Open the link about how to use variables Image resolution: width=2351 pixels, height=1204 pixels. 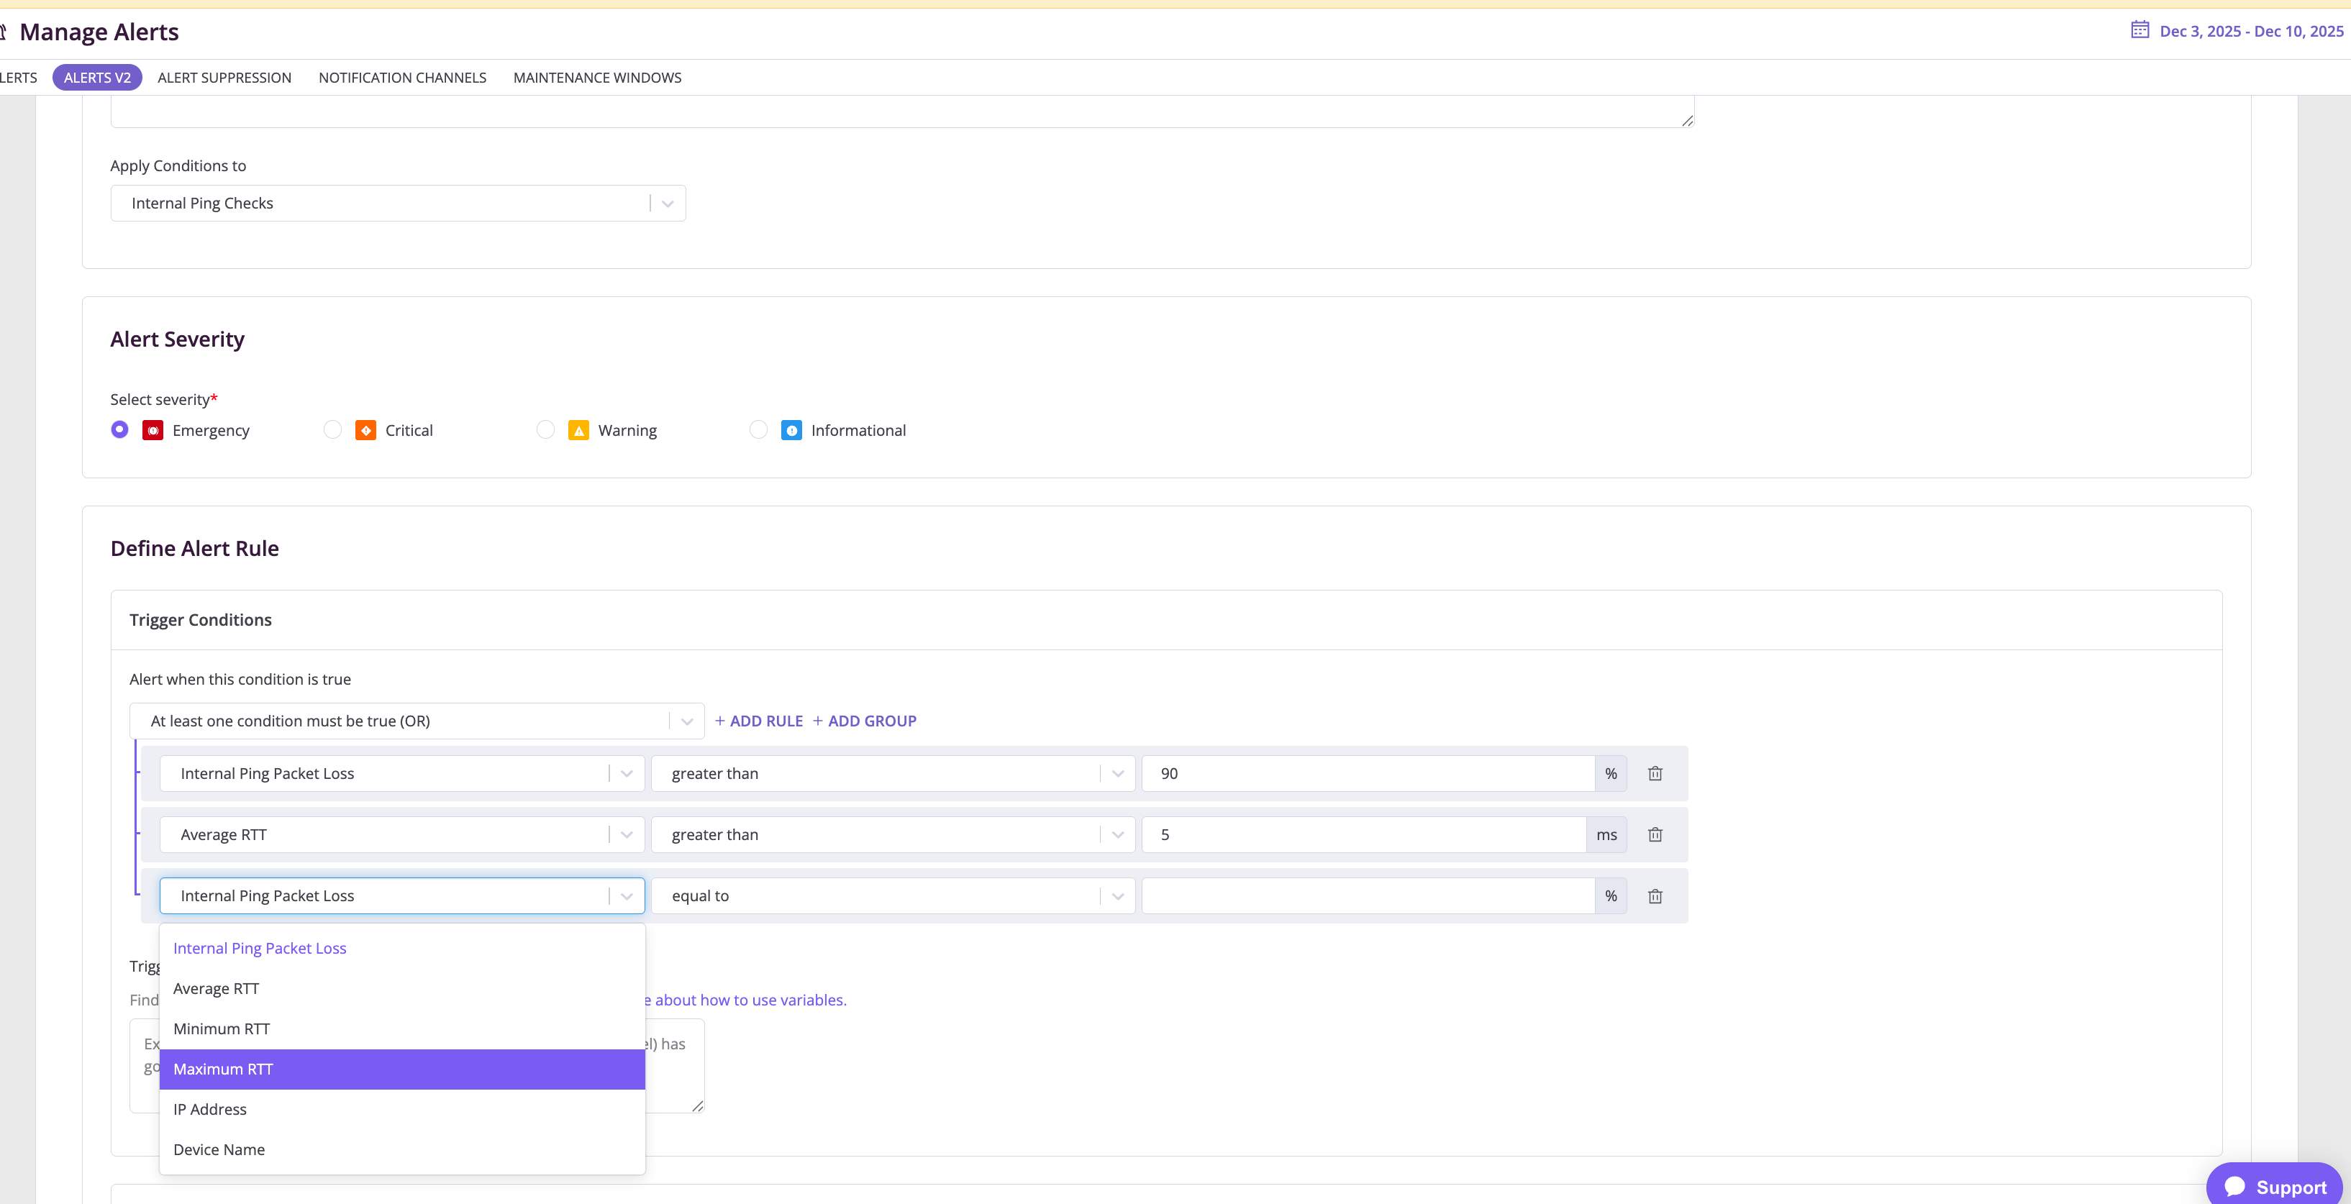coord(748,1000)
